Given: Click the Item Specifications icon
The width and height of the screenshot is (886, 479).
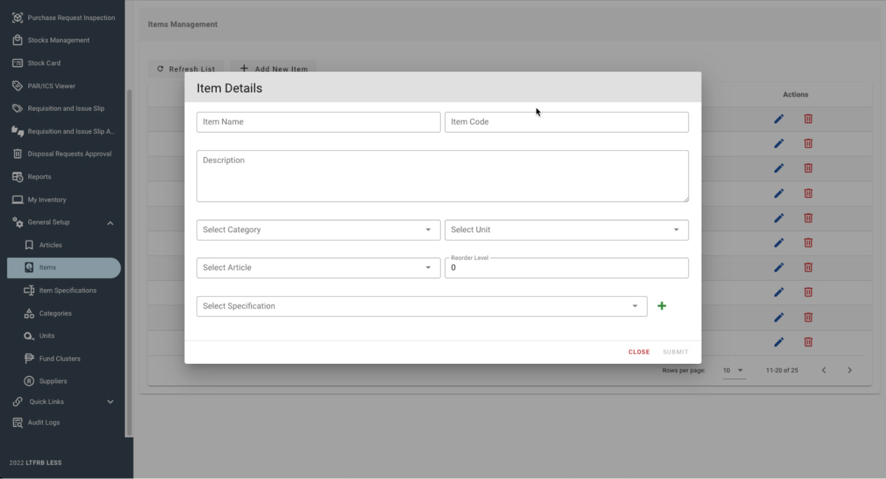Looking at the screenshot, I should tap(29, 291).
